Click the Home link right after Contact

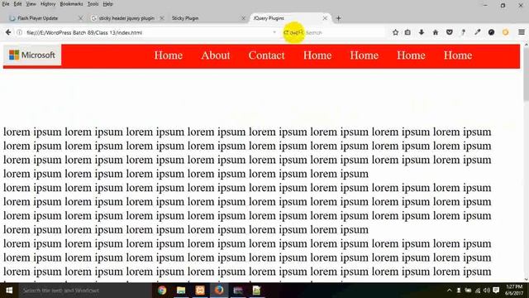pos(317,55)
